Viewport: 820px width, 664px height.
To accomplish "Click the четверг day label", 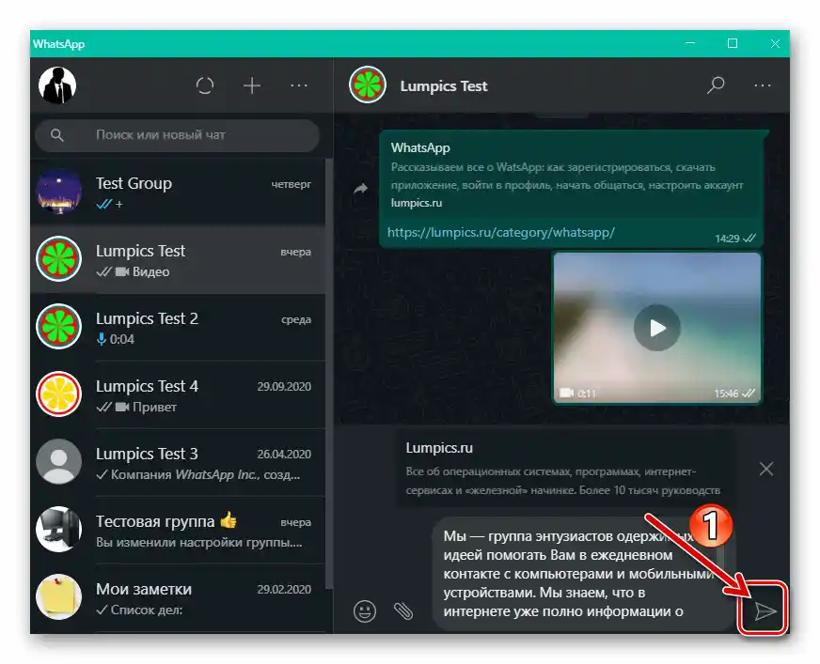I will [x=292, y=184].
